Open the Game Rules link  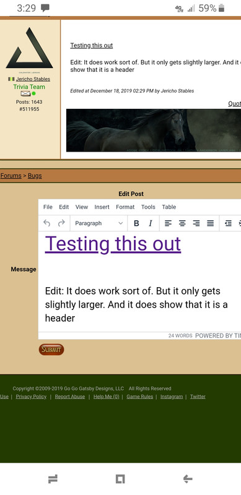(140, 397)
